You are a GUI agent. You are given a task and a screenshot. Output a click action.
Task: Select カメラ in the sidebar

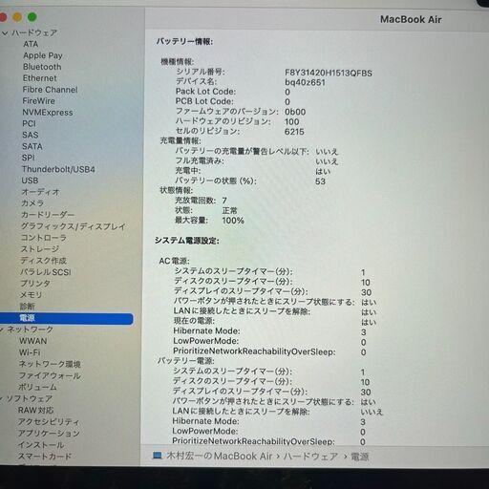pos(32,203)
